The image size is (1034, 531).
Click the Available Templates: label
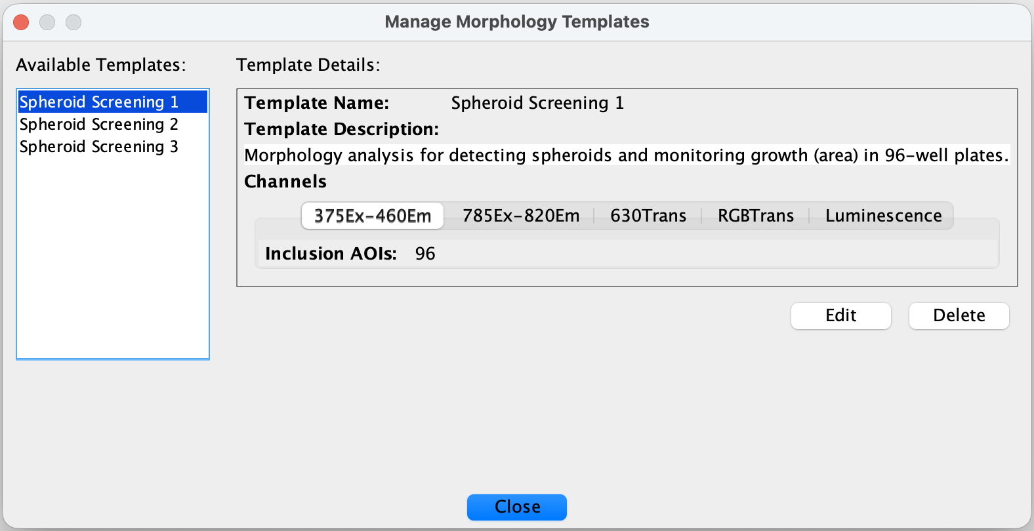point(101,65)
